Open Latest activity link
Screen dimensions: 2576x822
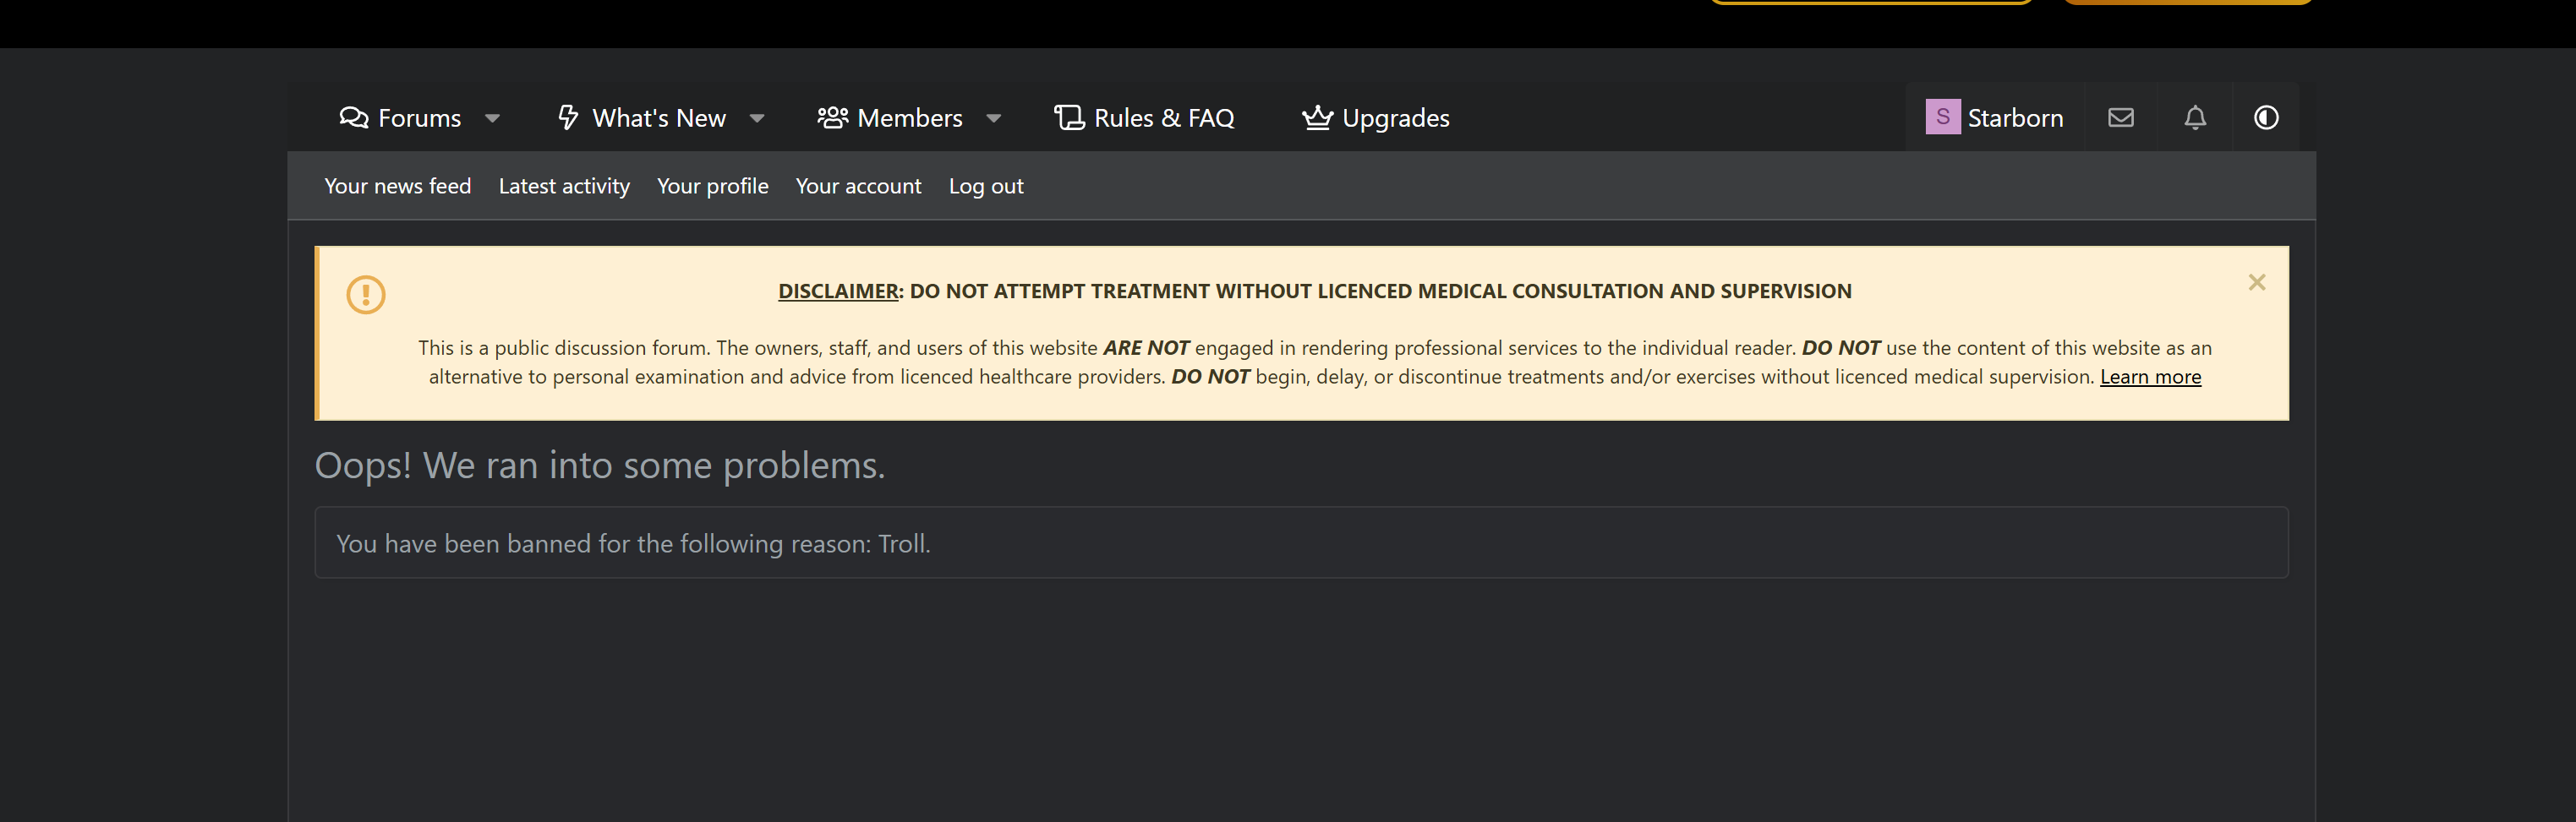coord(564,186)
